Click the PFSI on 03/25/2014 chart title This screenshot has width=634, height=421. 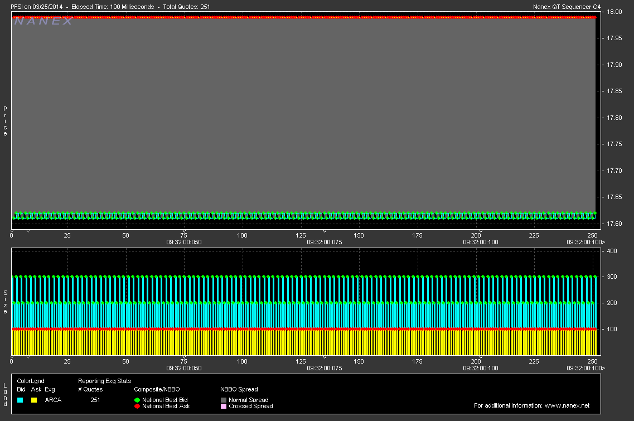coord(37,7)
